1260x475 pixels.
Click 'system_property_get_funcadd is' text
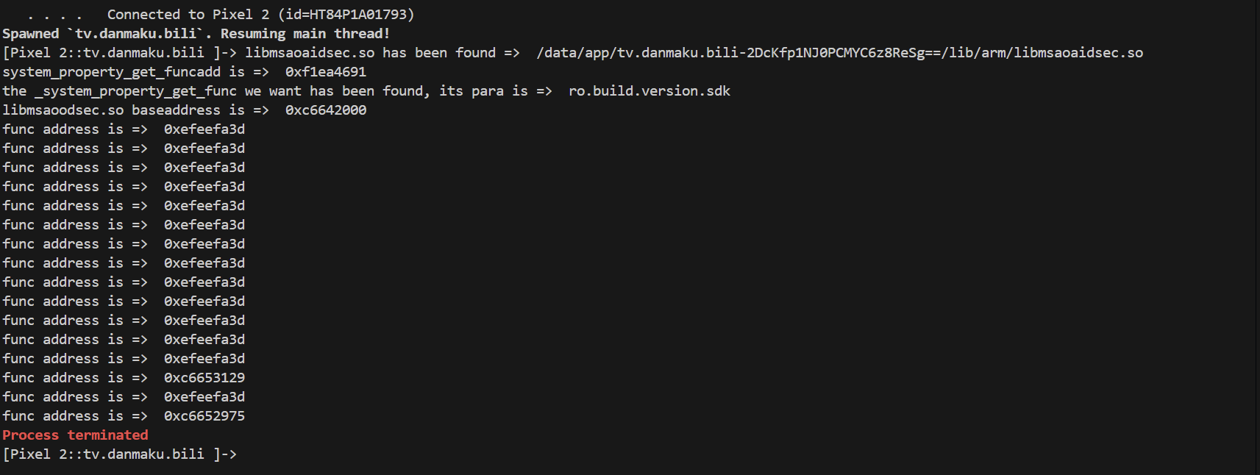(x=124, y=72)
